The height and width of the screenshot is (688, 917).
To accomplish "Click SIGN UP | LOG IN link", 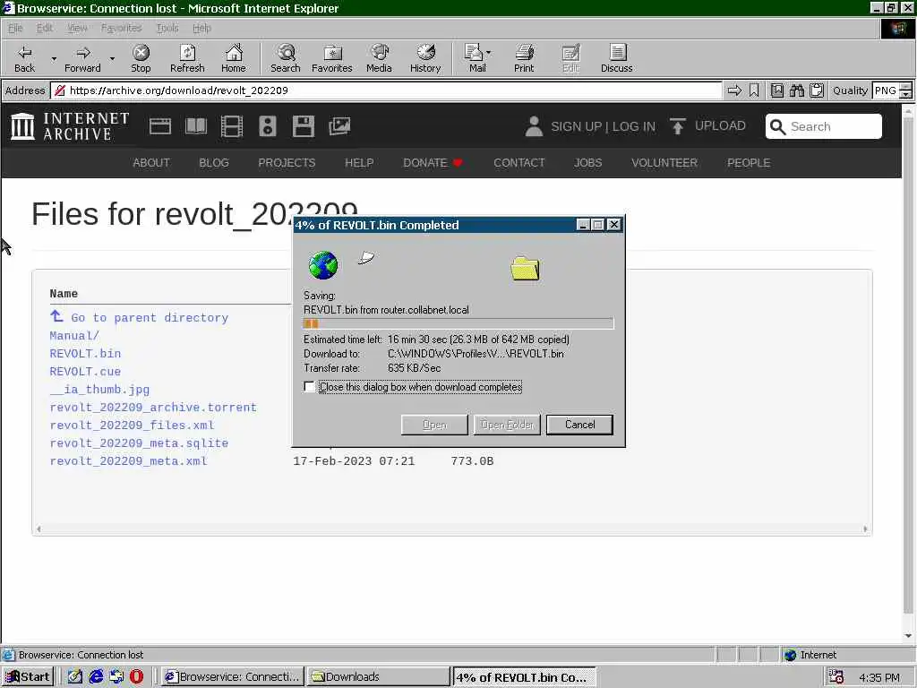I will (x=603, y=126).
